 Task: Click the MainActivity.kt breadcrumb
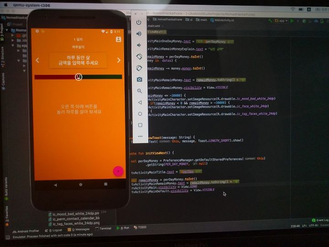[x=222, y=20]
